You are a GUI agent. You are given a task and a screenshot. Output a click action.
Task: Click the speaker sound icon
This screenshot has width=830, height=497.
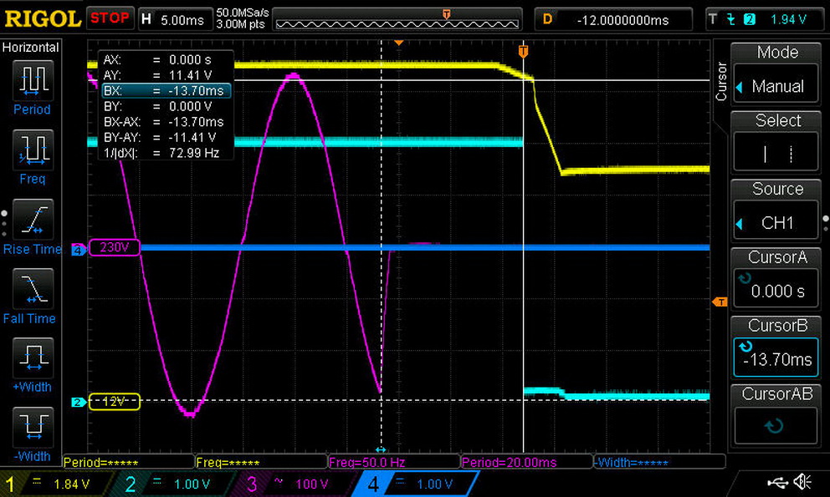pyautogui.click(x=802, y=482)
